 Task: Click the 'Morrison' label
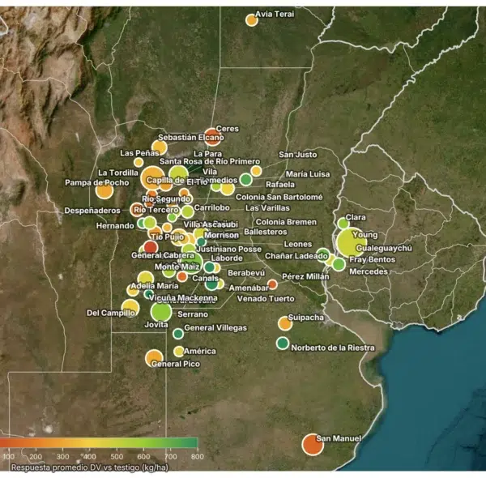point(221,235)
